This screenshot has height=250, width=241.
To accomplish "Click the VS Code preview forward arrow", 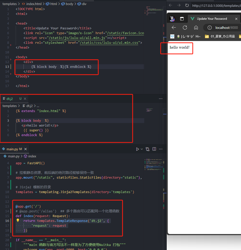I will (179, 5).
